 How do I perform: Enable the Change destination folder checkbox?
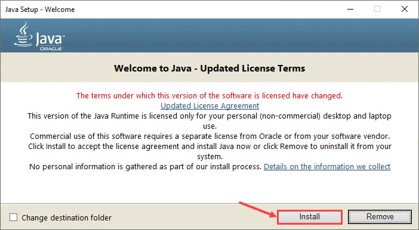[13, 217]
